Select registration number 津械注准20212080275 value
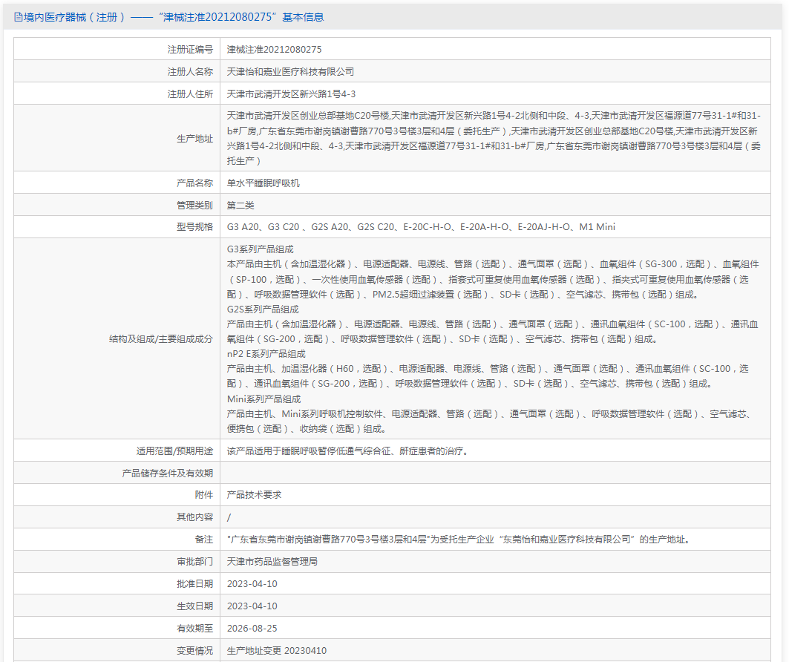789x662 pixels. coord(274,49)
